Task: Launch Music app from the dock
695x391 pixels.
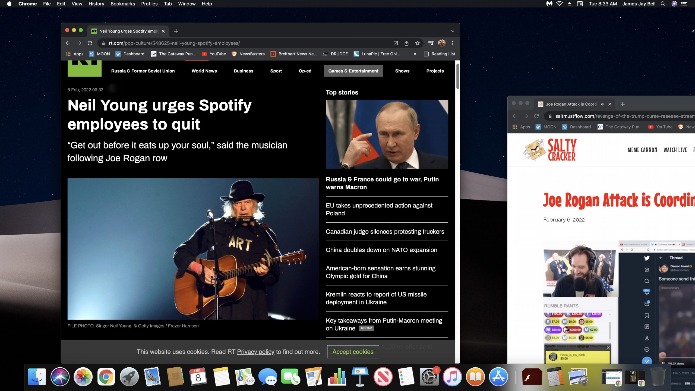Action: coord(452,377)
